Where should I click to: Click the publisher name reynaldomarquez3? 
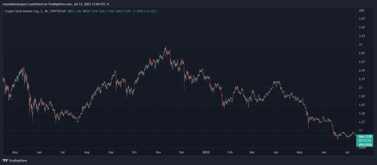[x=18, y=4]
